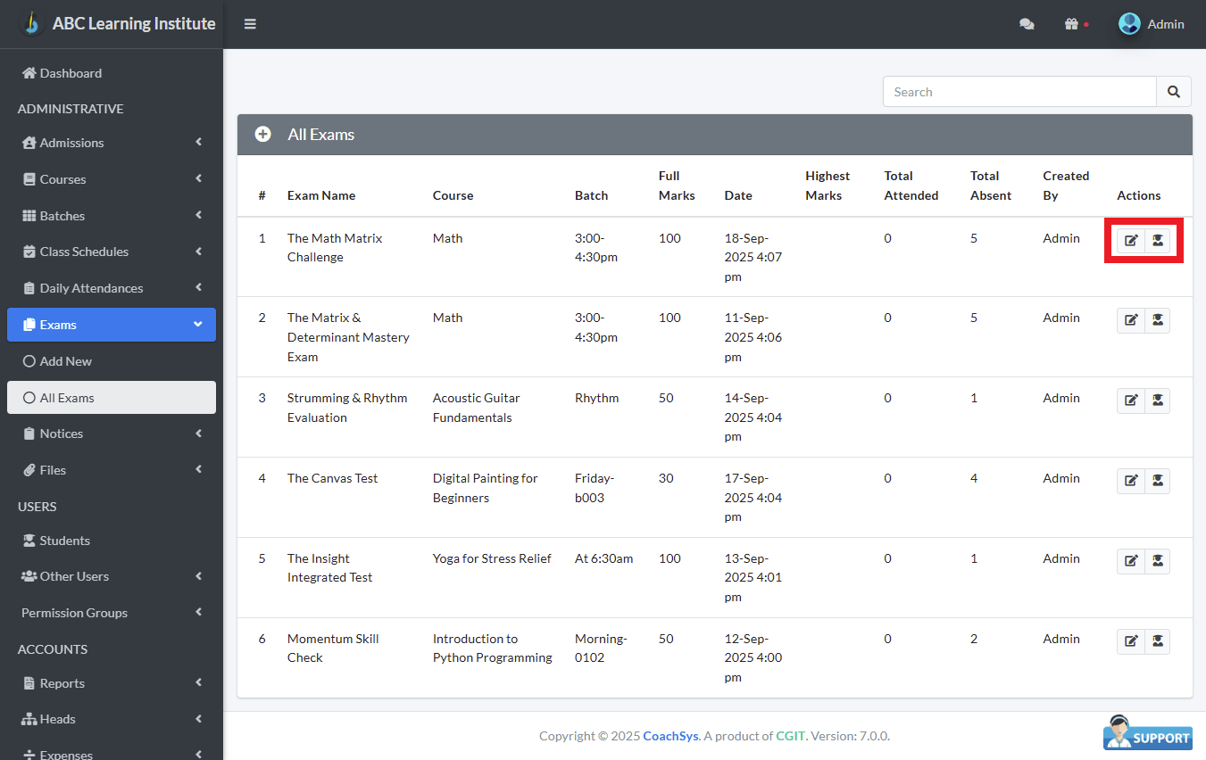Open student marks icon for The Canvas Test
Viewport: 1206px width, 760px height.
click(x=1158, y=481)
